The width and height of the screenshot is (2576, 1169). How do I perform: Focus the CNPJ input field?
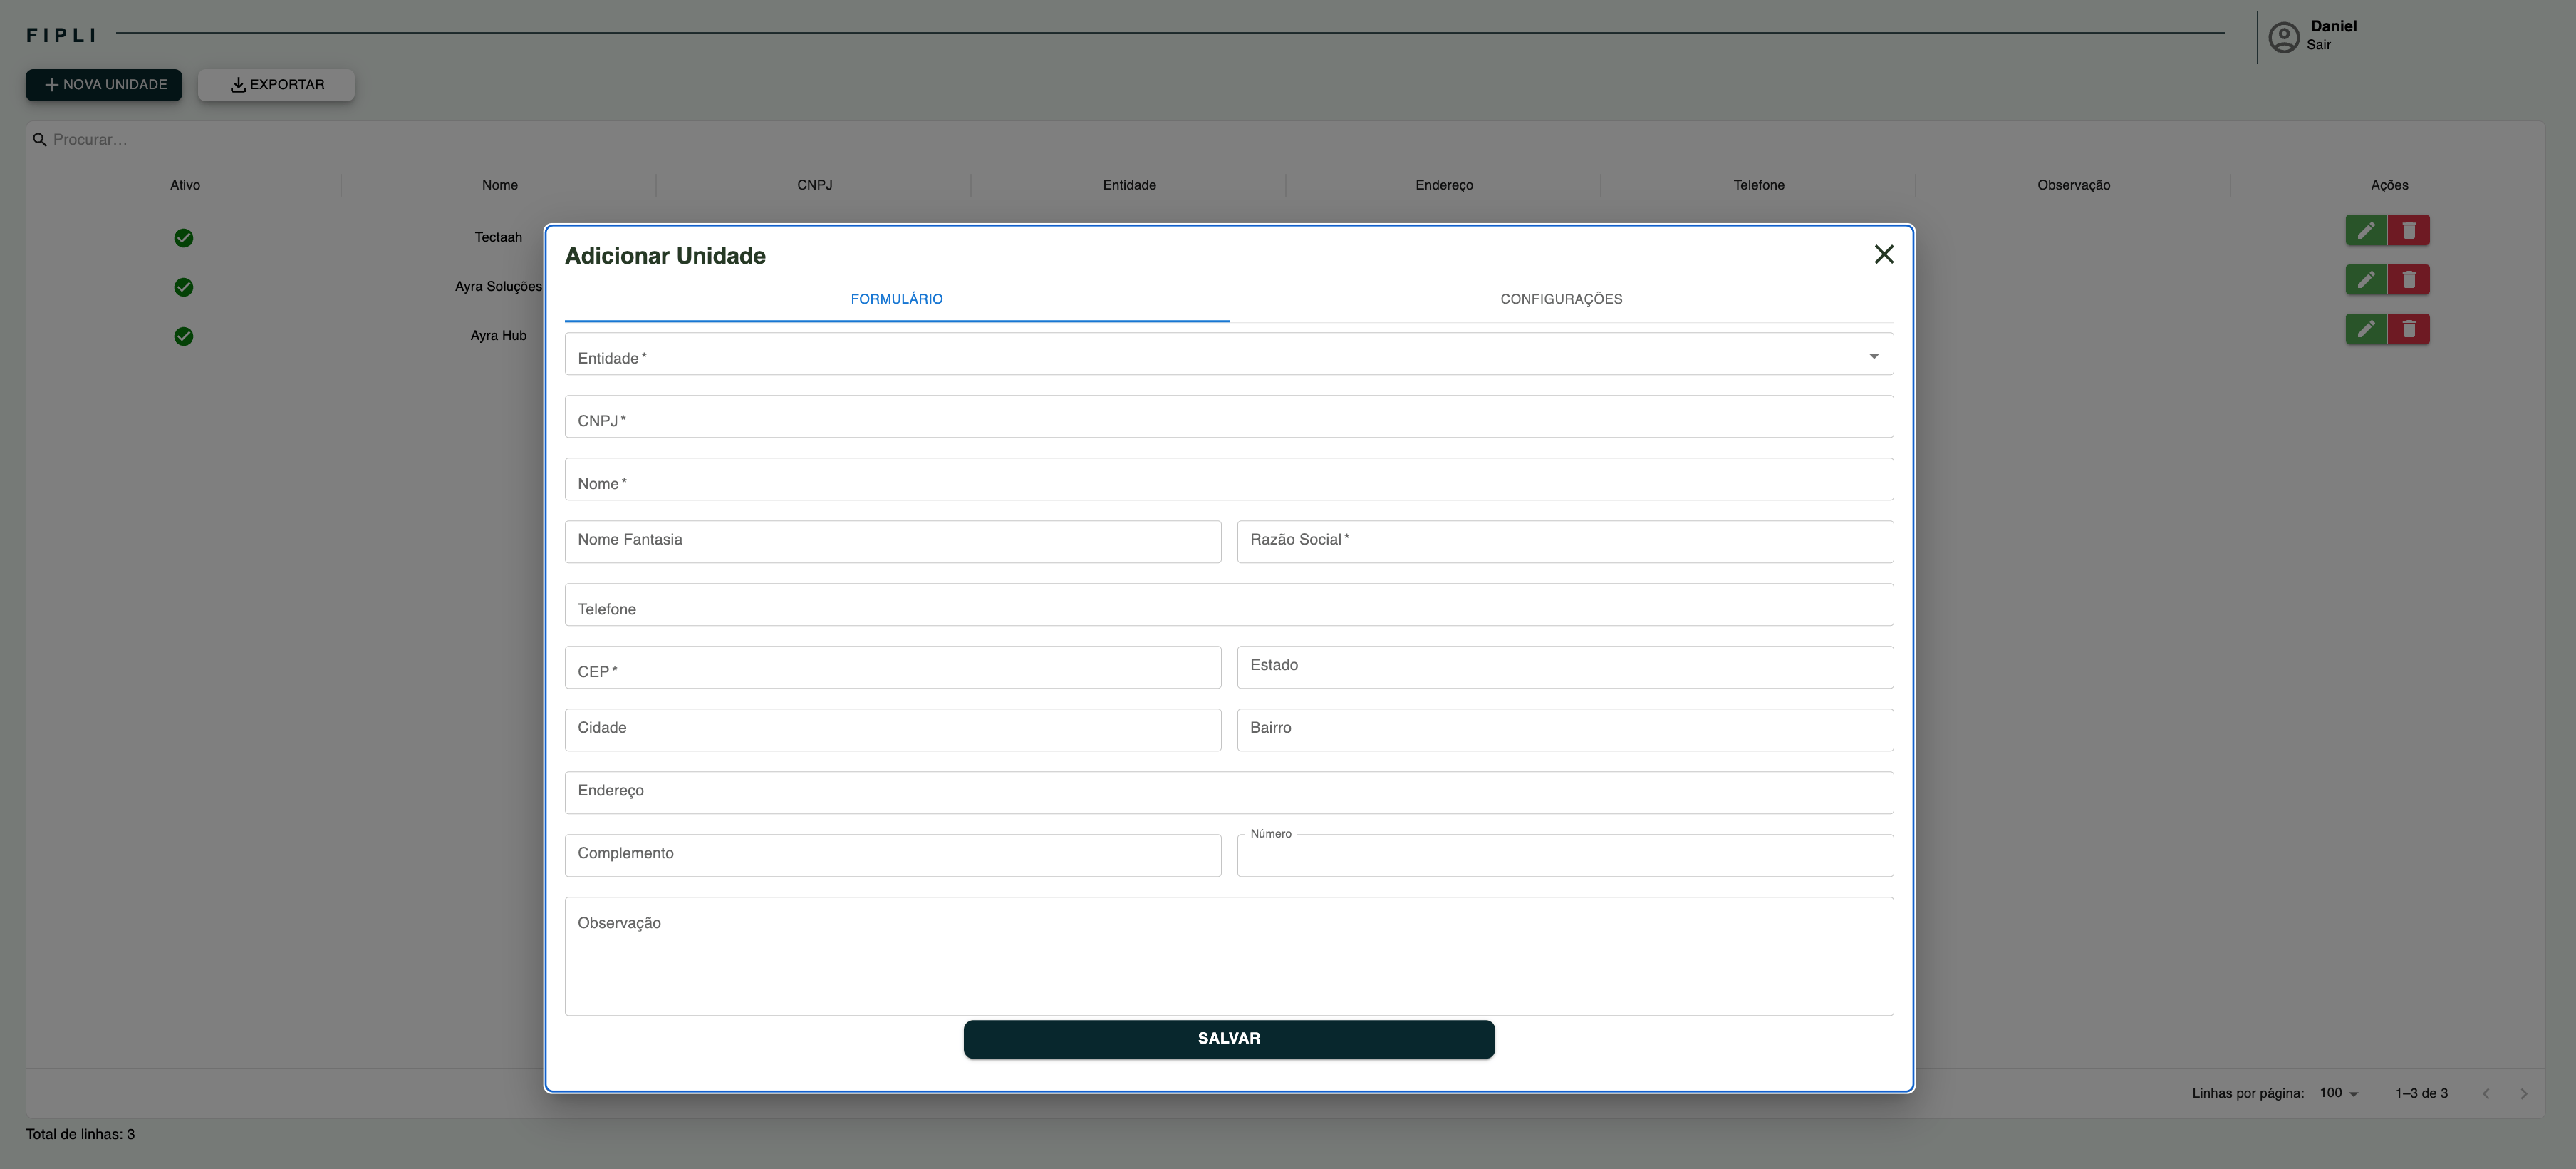[x=1228, y=418]
